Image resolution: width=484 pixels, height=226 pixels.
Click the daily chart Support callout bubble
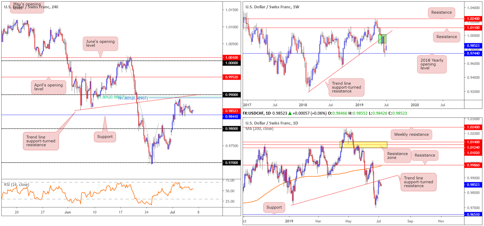click(274, 207)
